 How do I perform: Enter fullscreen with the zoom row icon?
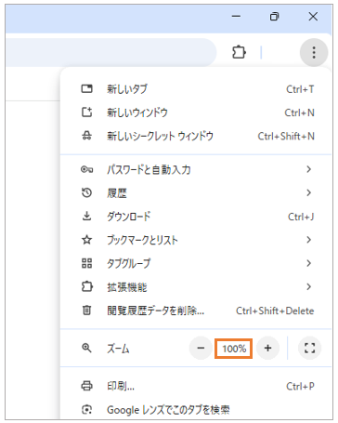(309, 348)
